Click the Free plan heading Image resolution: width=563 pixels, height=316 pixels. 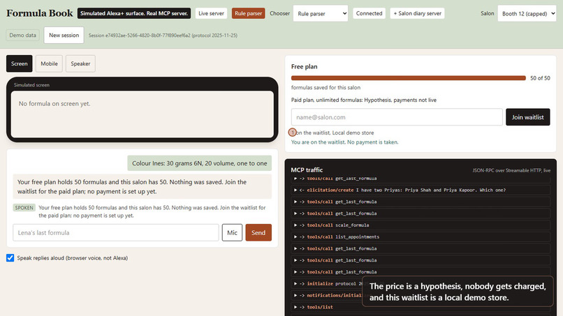tap(304, 66)
